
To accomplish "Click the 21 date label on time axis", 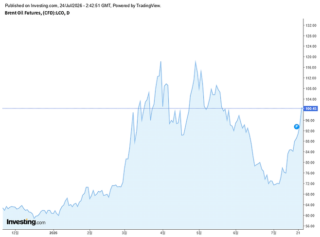I will pos(298,233).
